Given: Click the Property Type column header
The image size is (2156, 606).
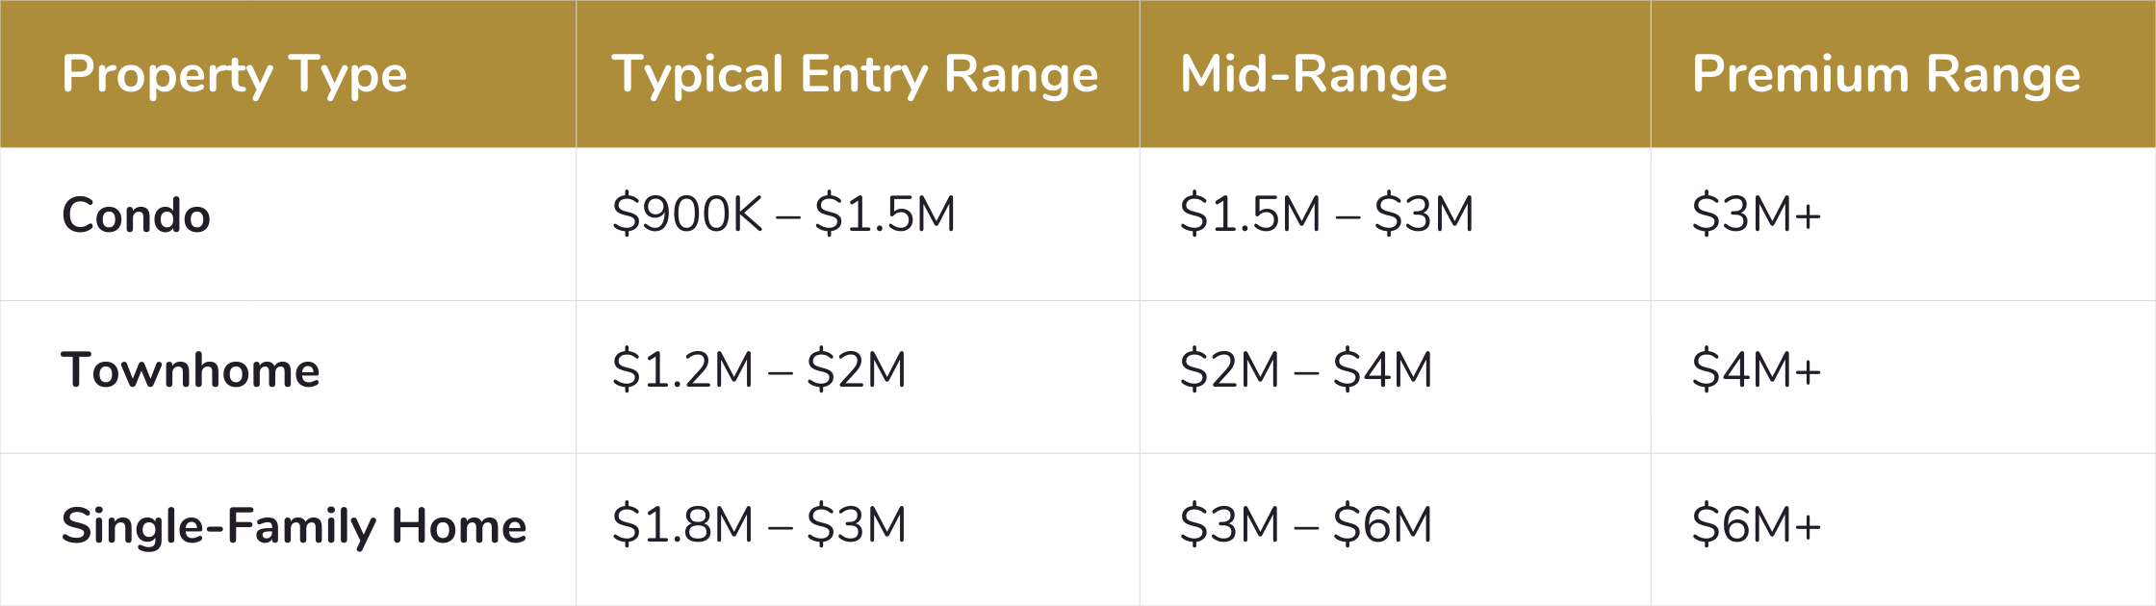Looking at the screenshot, I should (235, 76).
